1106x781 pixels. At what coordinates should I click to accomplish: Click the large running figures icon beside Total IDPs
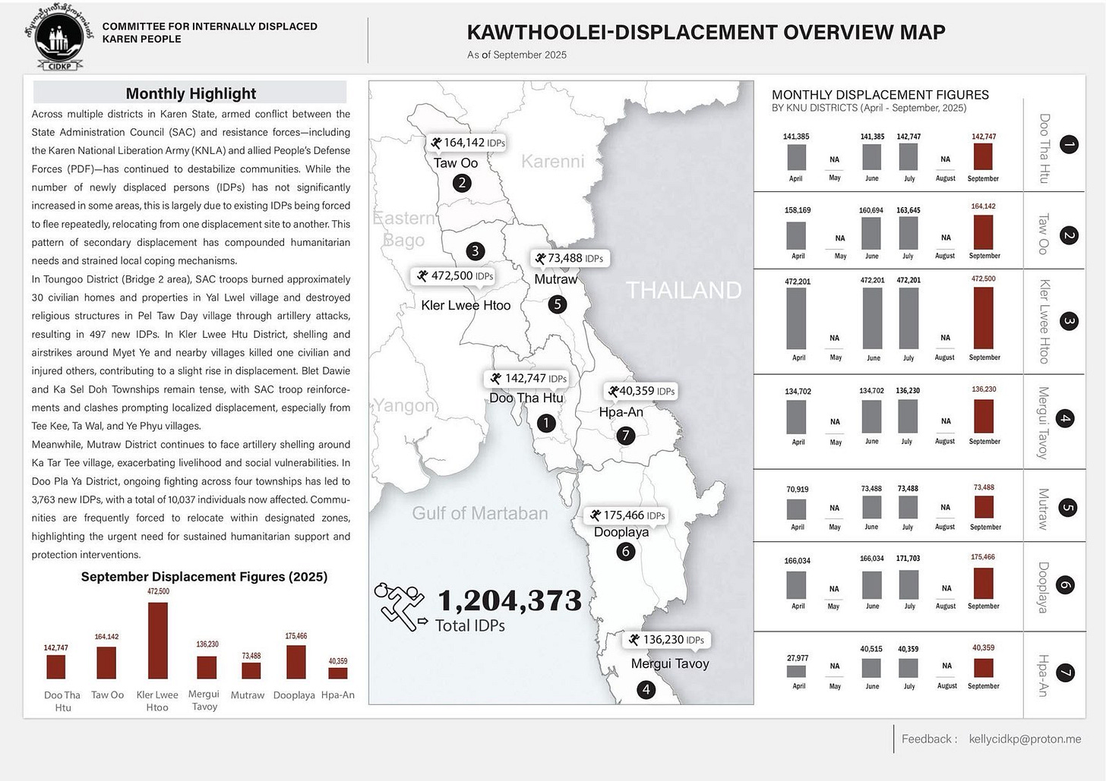click(x=400, y=607)
